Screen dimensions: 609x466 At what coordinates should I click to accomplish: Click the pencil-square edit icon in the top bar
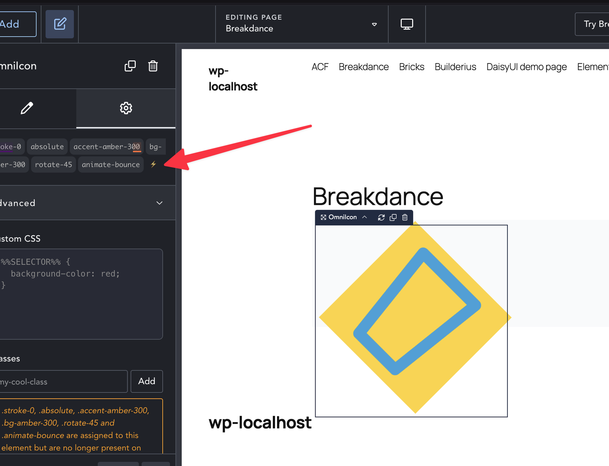(60, 24)
